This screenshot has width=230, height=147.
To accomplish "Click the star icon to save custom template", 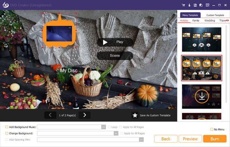I will (135, 115).
